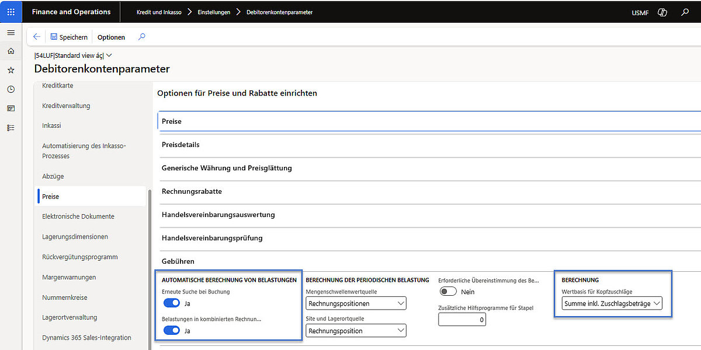The image size is (701, 350).
Task: Toggle Erneute Suche bei Buchung switch
Action: pos(172,303)
